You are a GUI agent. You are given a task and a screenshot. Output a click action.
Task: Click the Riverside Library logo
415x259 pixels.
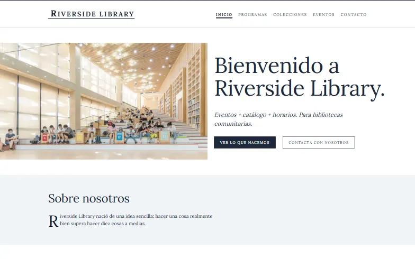[x=91, y=14]
